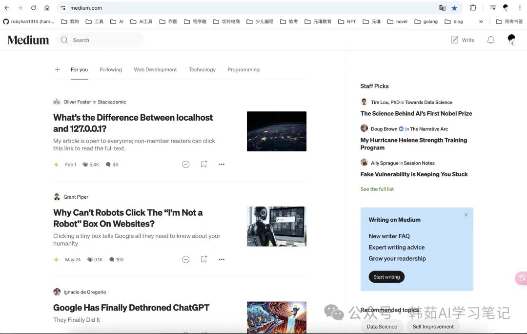Image resolution: width=527 pixels, height=334 pixels.
Task: Open the Robots Click article title
Action: click(x=128, y=218)
